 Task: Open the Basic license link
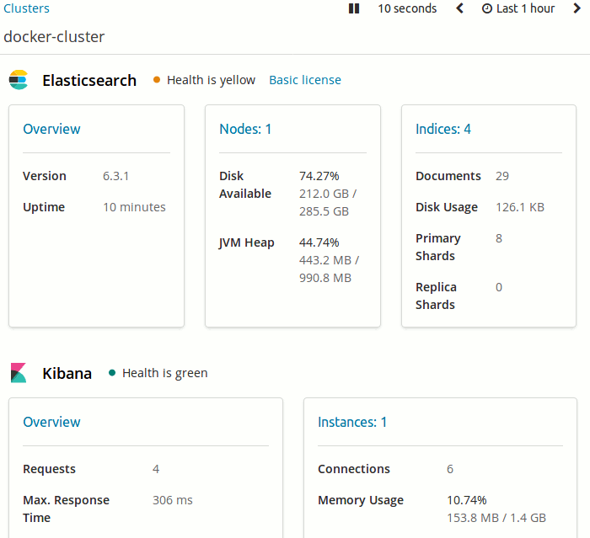coord(305,80)
